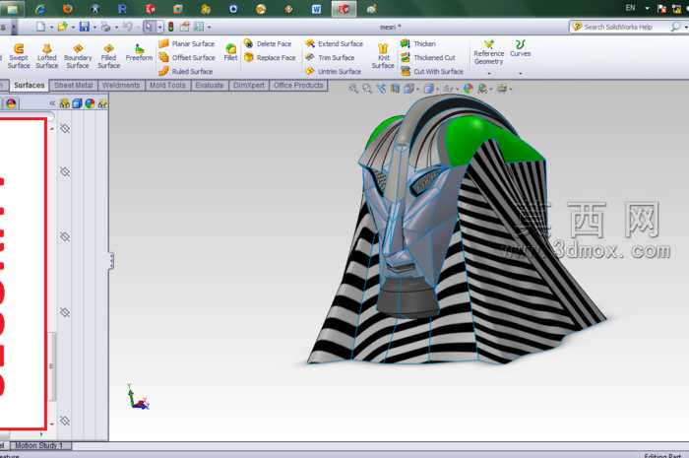Select the Knit Surface tool
Screen dimensions: 689x458
click(383, 56)
